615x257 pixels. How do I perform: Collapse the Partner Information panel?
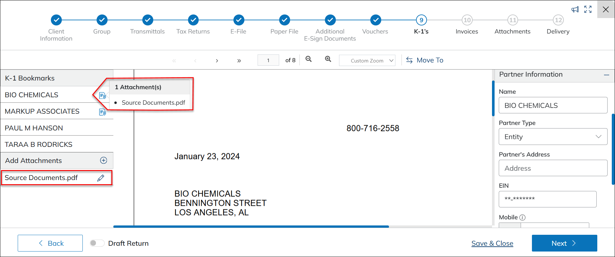607,75
